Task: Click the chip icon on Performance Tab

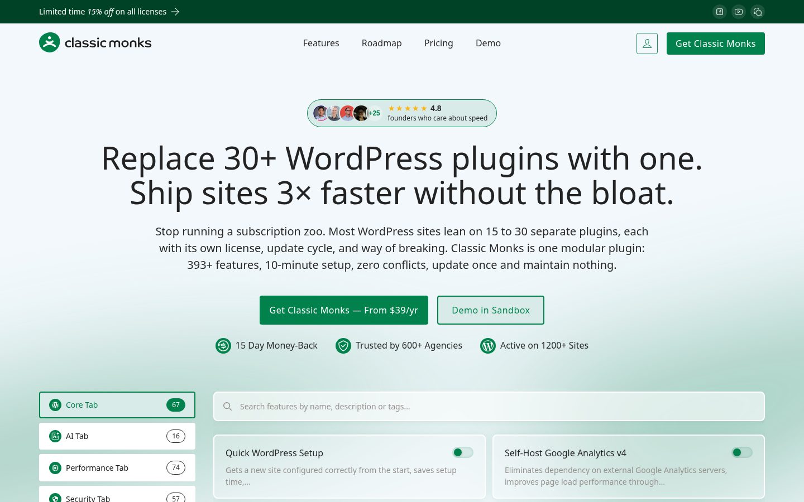Action: coord(55,468)
